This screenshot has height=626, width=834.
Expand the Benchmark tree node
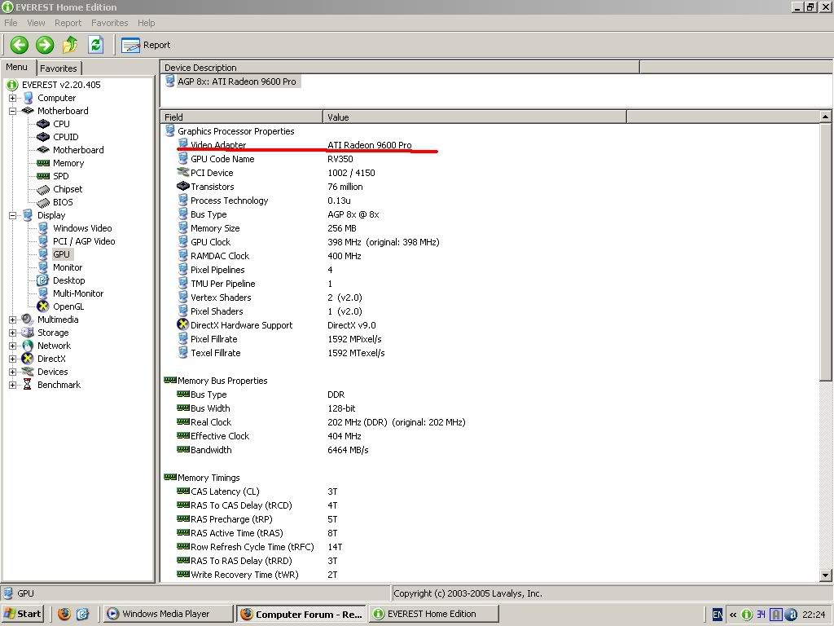pyautogui.click(x=13, y=385)
